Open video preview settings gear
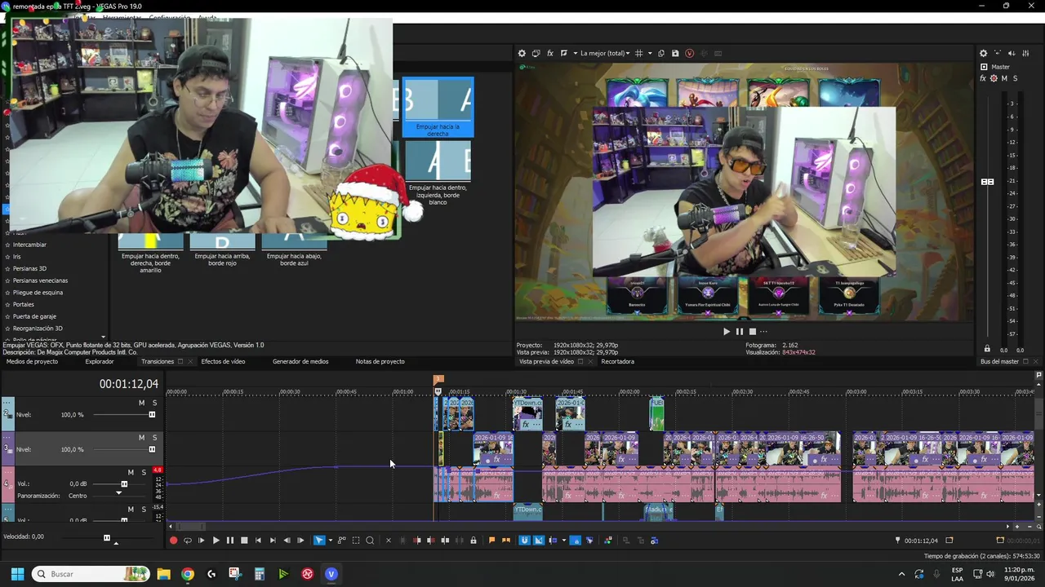1045x587 pixels. pos(522,53)
